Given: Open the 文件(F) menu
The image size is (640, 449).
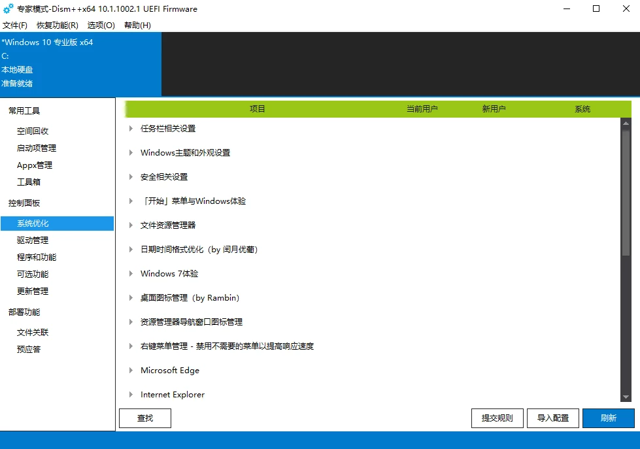Looking at the screenshot, I should 15,25.
